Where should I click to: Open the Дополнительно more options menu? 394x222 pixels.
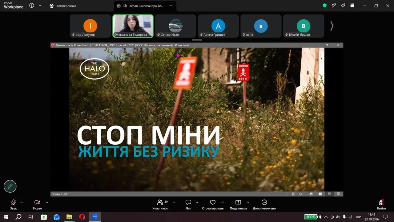coord(264,204)
